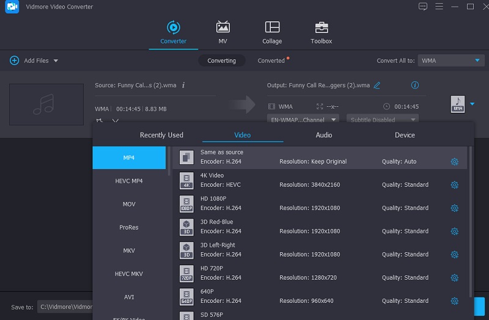Image resolution: width=489 pixels, height=320 pixels.
Task: Click the source file info icon
Action: (x=183, y=85)
